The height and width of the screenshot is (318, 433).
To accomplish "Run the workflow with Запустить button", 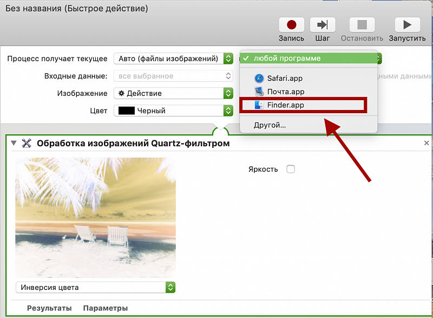I will (408, 25).
